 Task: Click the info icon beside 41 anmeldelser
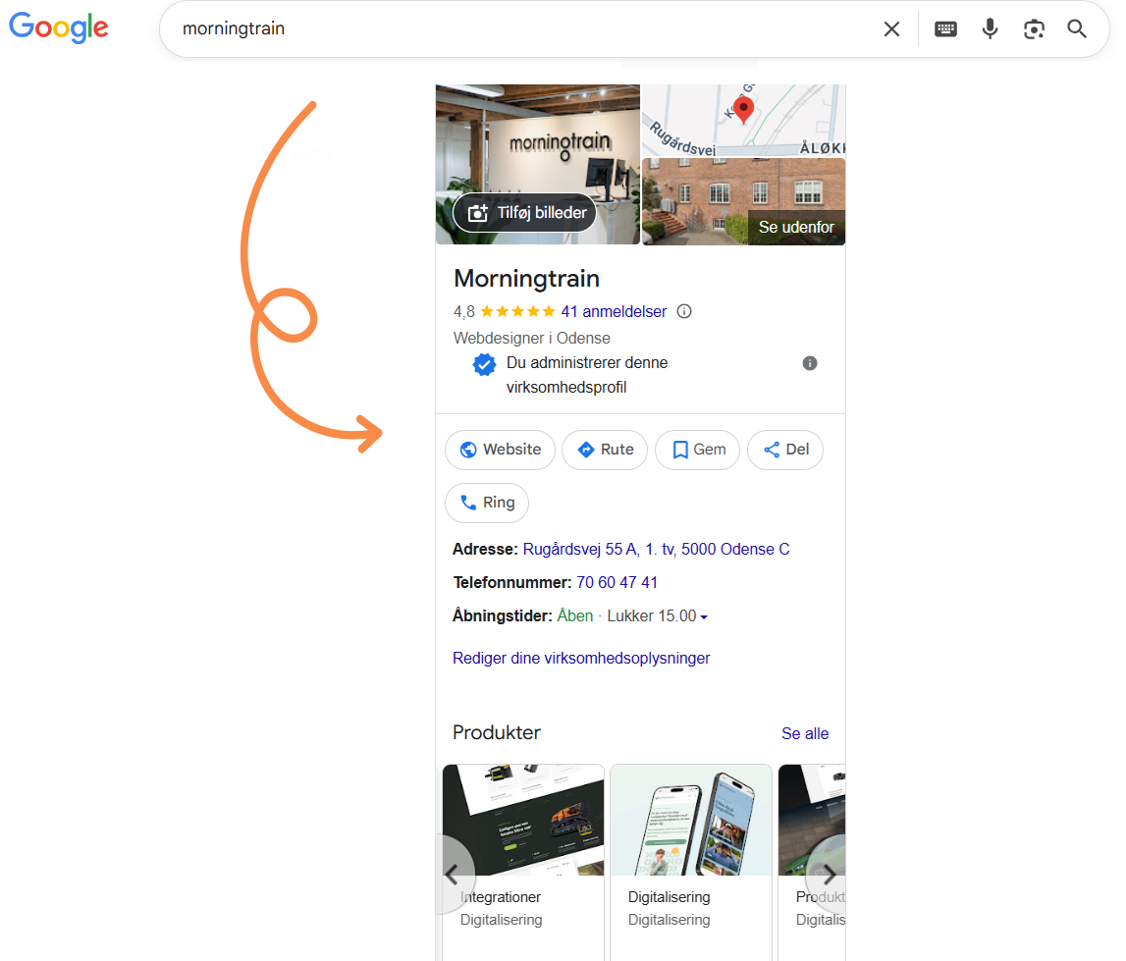[684, 311]
